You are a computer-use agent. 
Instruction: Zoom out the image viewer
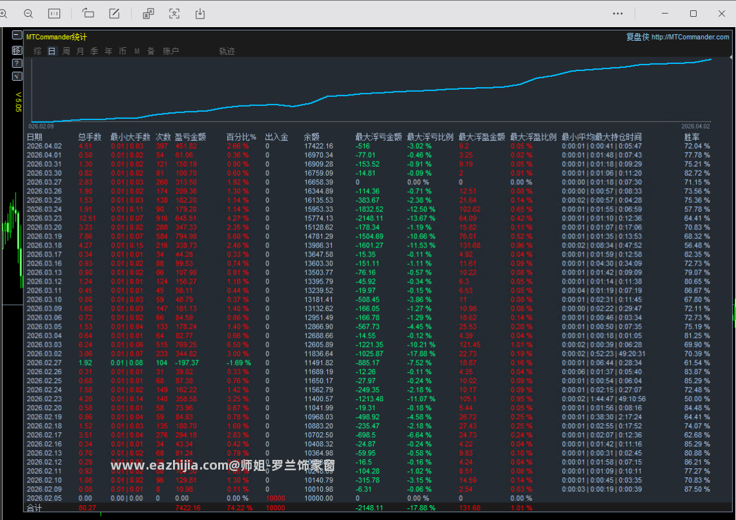28,14
